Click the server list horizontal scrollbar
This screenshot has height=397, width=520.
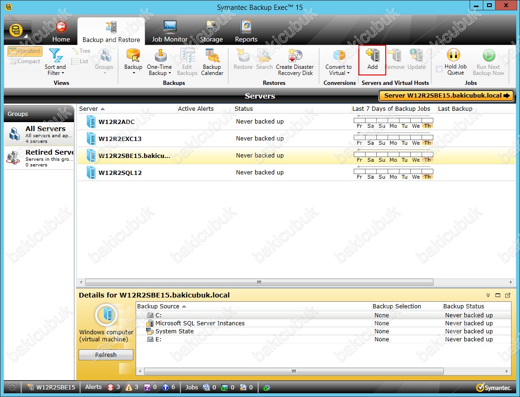click(x=259, y=282)
